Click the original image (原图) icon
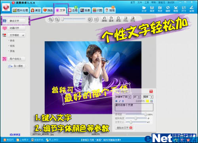The height and width of the screenshot is (143, 198). (118, 19)
